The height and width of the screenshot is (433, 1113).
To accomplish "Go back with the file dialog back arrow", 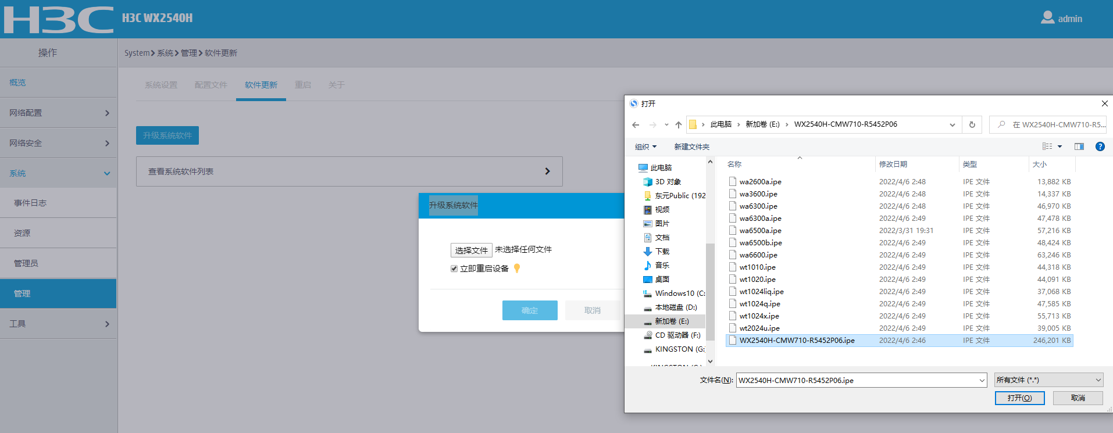I will coord(636,125).
